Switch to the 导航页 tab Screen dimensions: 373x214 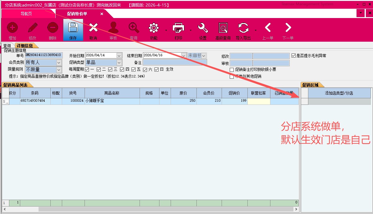pyautogui.click(x=26, y=14)
